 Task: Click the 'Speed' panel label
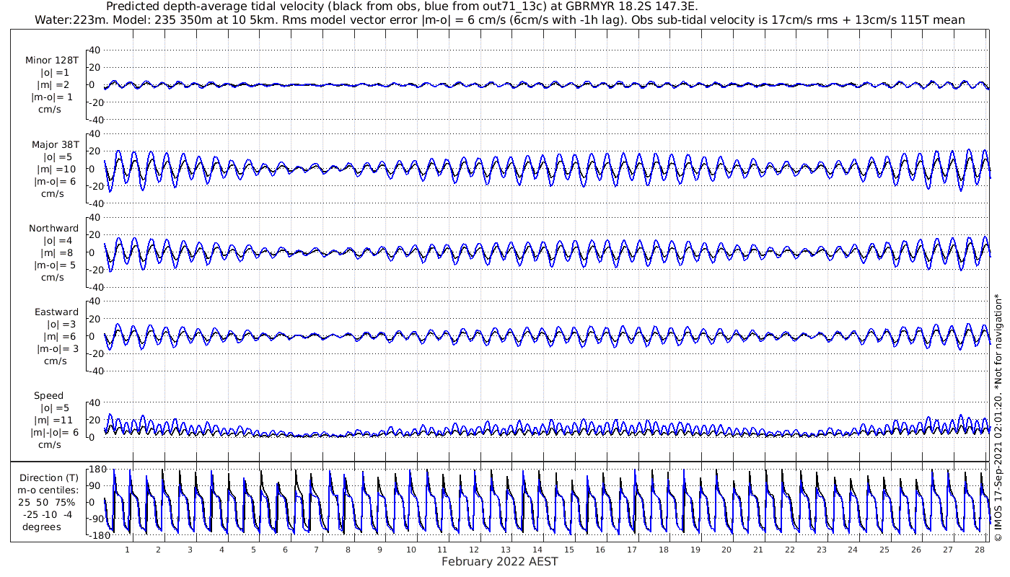point(48,395)
